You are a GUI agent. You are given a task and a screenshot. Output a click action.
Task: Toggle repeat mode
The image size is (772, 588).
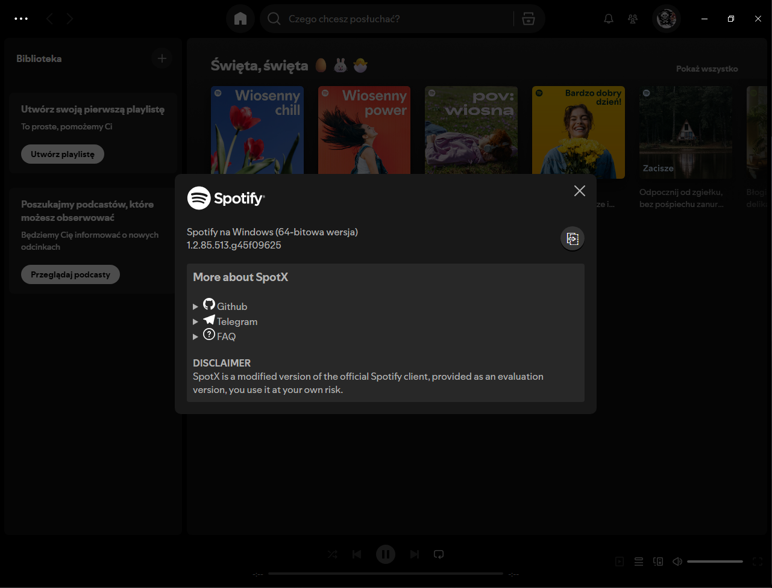[x=439, y=554]
